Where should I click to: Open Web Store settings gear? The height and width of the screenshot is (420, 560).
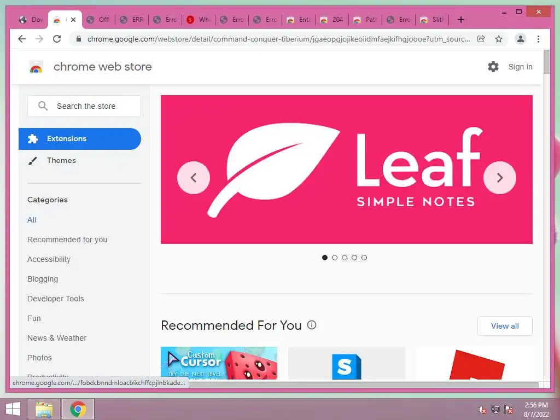[x=493, y=67]
